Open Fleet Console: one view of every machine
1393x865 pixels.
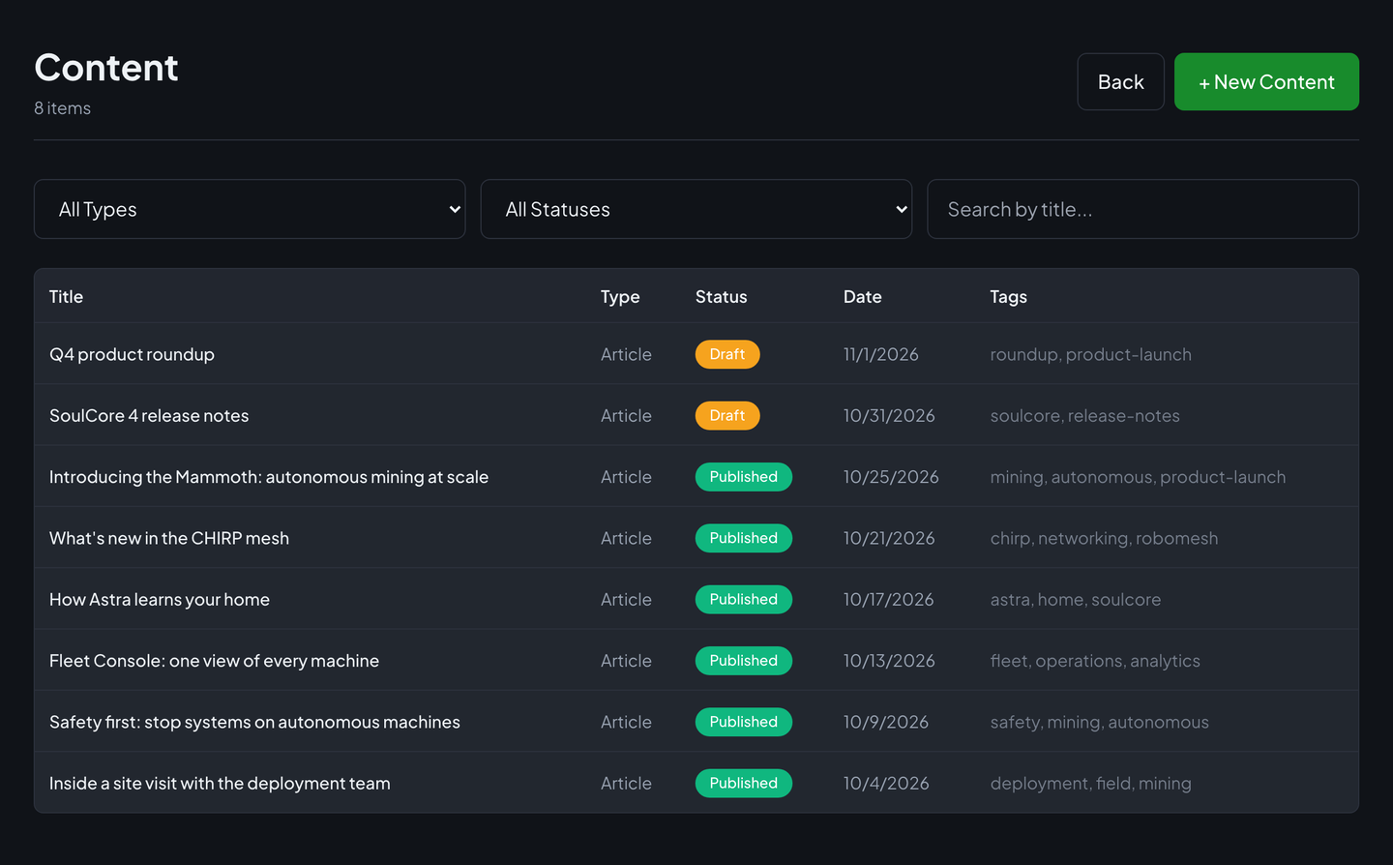click(x=214, y=661)
